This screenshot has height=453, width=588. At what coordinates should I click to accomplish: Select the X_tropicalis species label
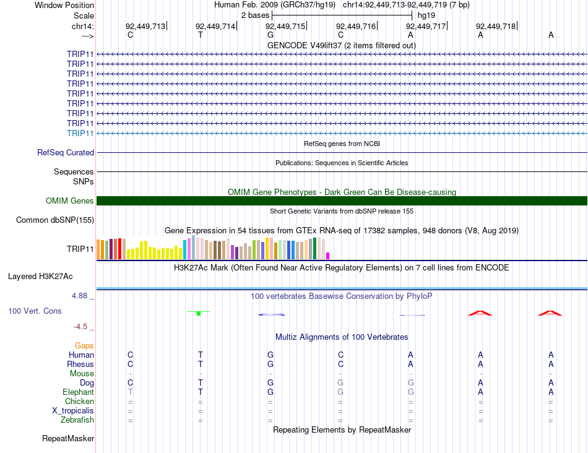point(73,411)
